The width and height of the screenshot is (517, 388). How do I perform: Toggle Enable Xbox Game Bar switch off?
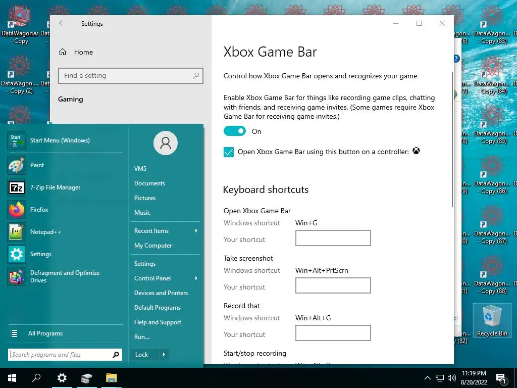click(x=235, y=131)
